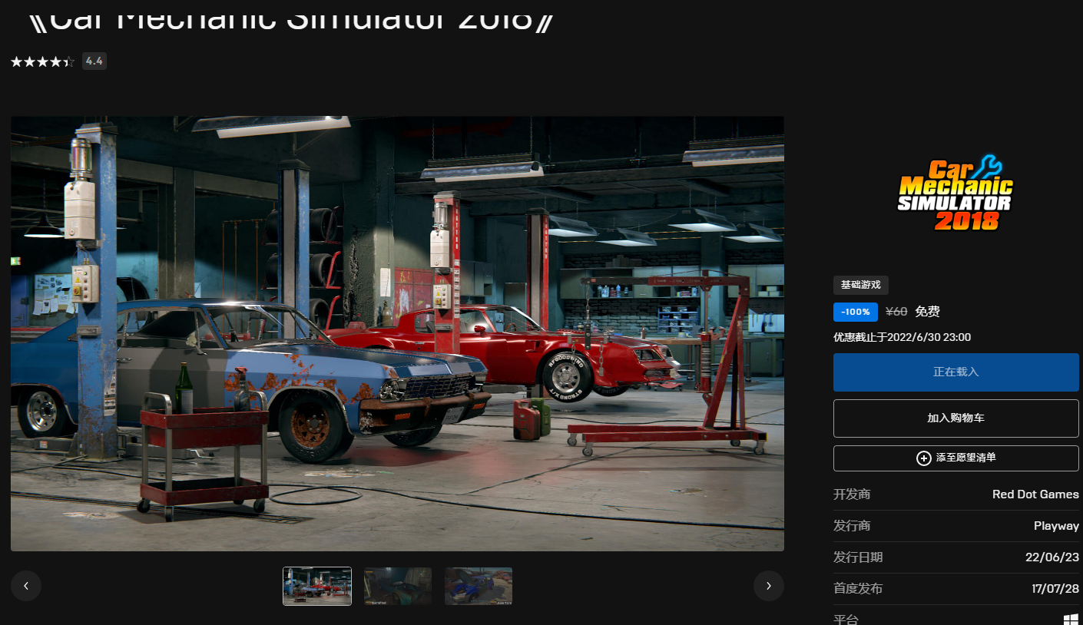
Task: Click the 免费 free price text
Action: coord(928,312)
